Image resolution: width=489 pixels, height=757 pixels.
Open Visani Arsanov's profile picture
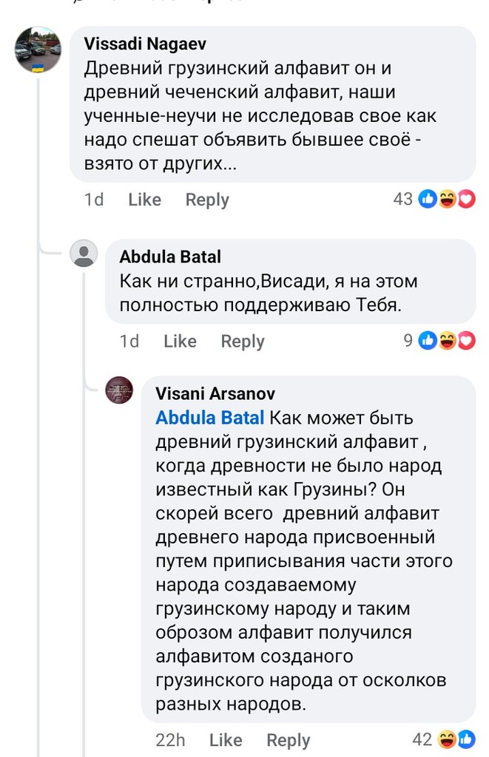pos(120,390)
